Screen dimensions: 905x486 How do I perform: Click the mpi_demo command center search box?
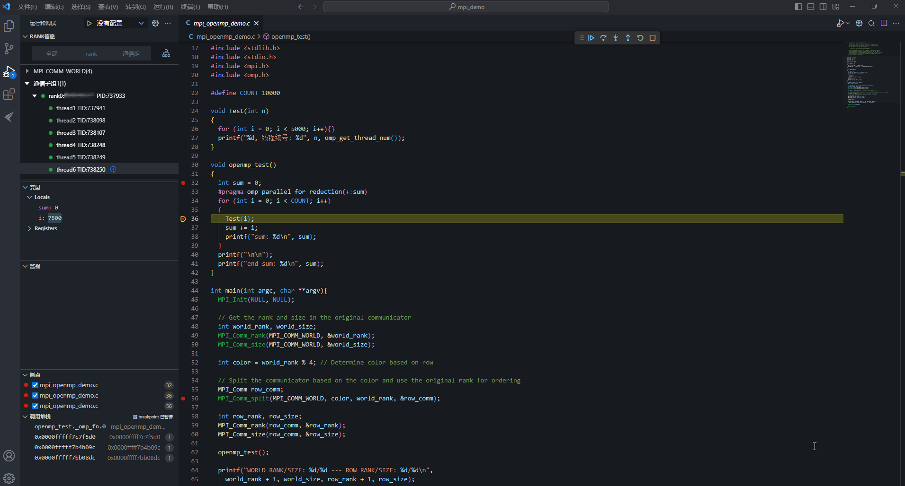pyautogui.click(x=466, y=7)
